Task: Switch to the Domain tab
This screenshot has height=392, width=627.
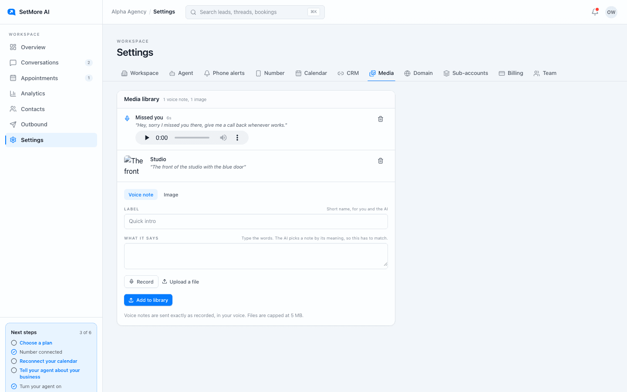Action: click(x=418, y=73)
